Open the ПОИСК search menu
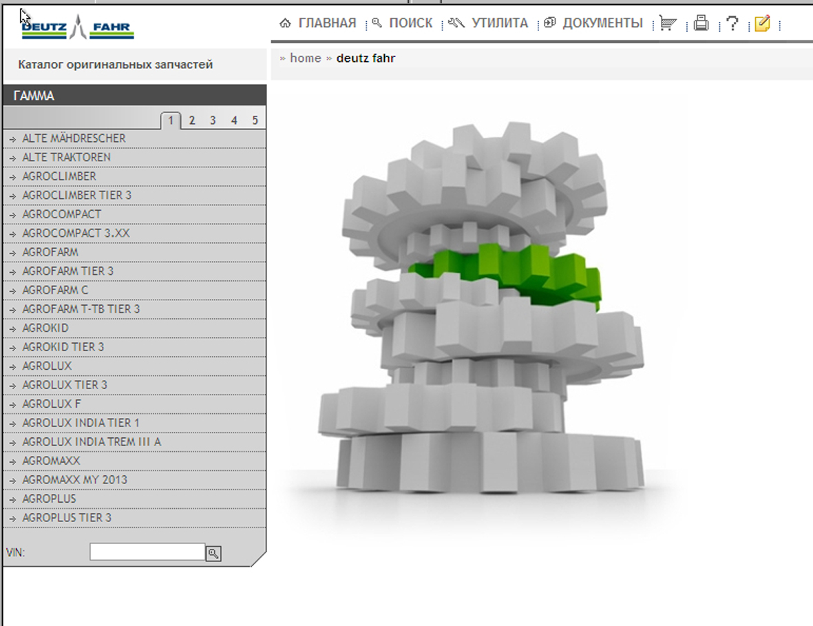 (403, 23)
